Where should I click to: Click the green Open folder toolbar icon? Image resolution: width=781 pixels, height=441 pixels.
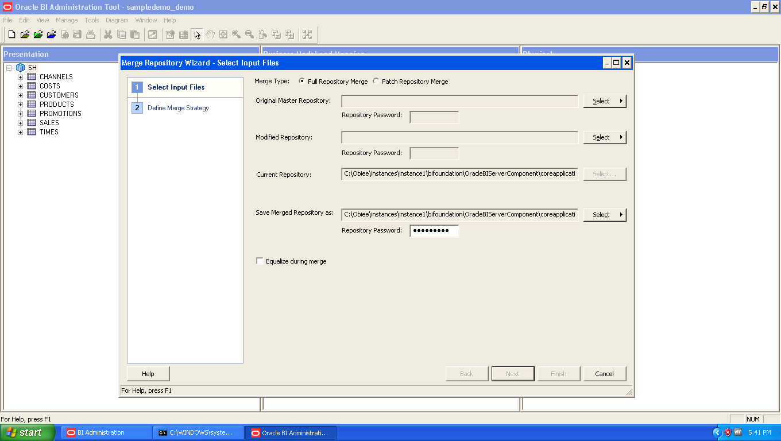coord(38,34)
